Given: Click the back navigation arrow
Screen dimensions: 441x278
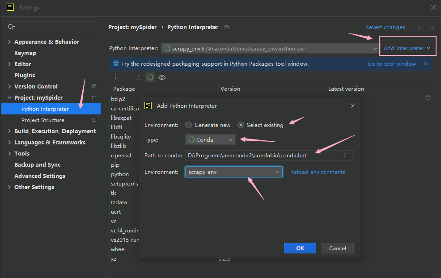Looking at the screenshot, I should 420,28.
